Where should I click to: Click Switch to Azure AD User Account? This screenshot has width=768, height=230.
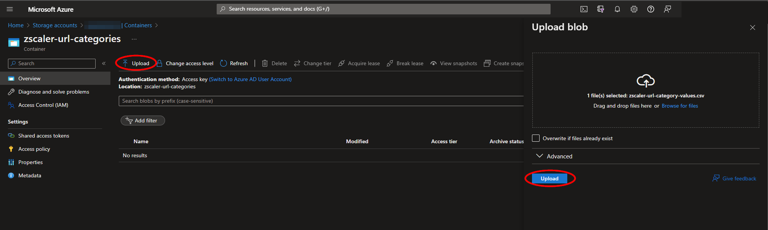click(x=250, y=79)
